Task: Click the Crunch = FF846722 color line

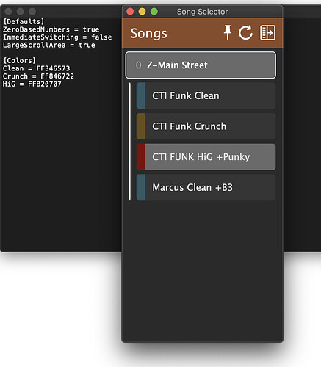Action: click(x=38, y=76)
